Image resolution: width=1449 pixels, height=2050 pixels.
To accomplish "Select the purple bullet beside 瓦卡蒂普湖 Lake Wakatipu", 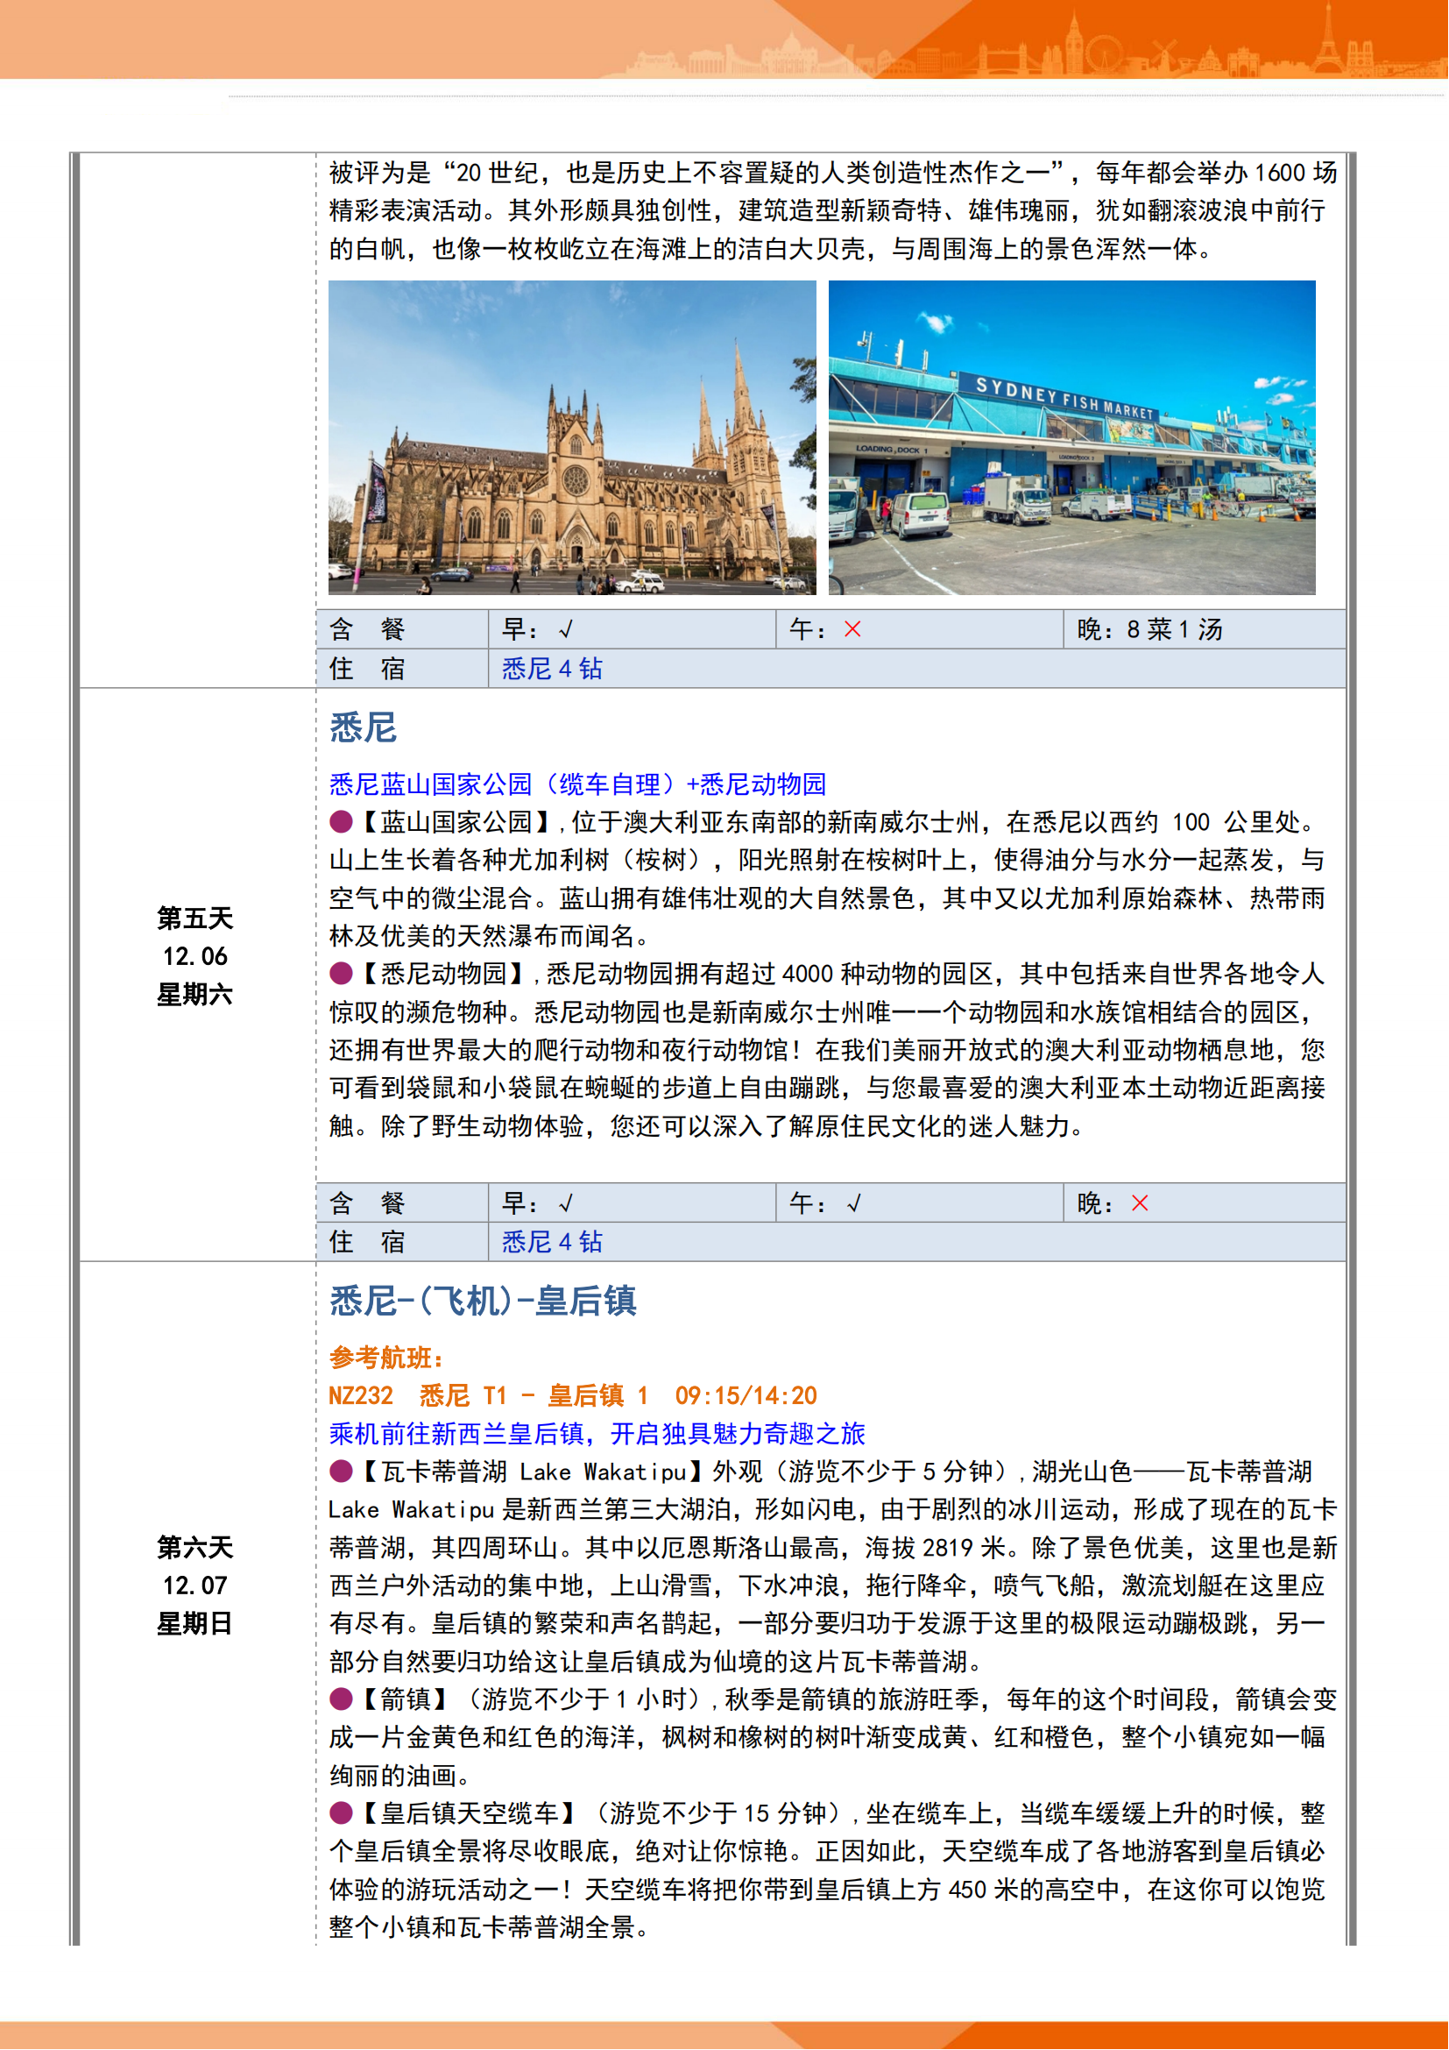I will (341, 1471).
